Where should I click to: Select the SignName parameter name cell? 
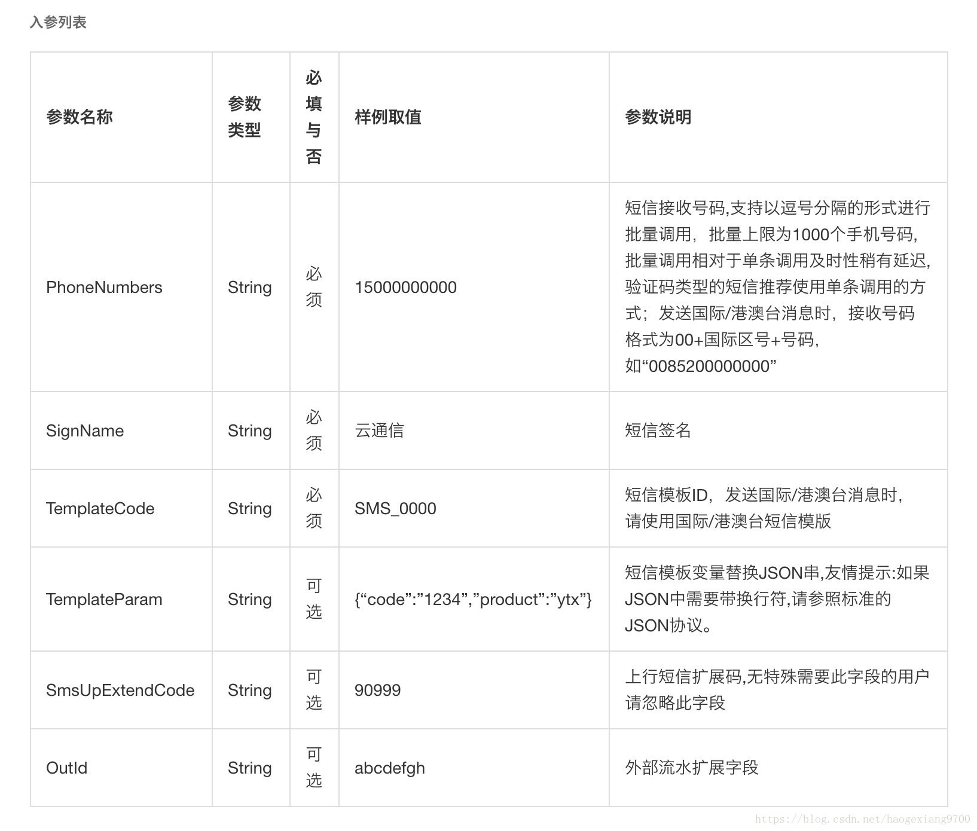pyautogui.click(x=86, y=430)
